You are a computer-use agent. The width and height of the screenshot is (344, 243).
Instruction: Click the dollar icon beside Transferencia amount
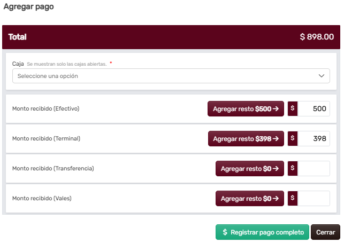coord(293,169)
